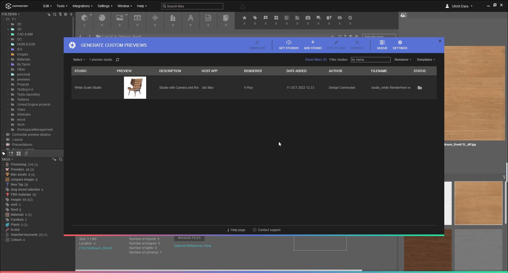Open the Tools menu
The image size is (508, 273).
tap(62, 6)
